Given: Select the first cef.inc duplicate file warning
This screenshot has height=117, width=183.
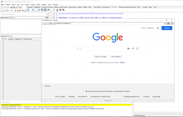Looking at the screenshot, I should pos(48,107).
